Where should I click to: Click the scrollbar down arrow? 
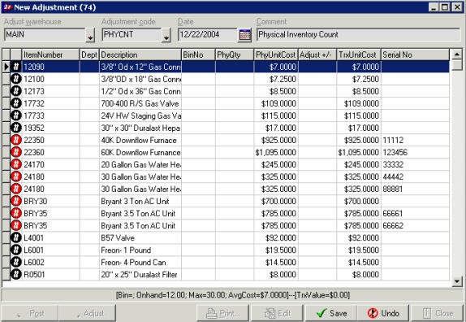pyautogui.click(x=457, y=281)
